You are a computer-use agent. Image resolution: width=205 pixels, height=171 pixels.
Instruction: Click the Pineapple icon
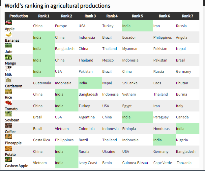click(9, 137)
